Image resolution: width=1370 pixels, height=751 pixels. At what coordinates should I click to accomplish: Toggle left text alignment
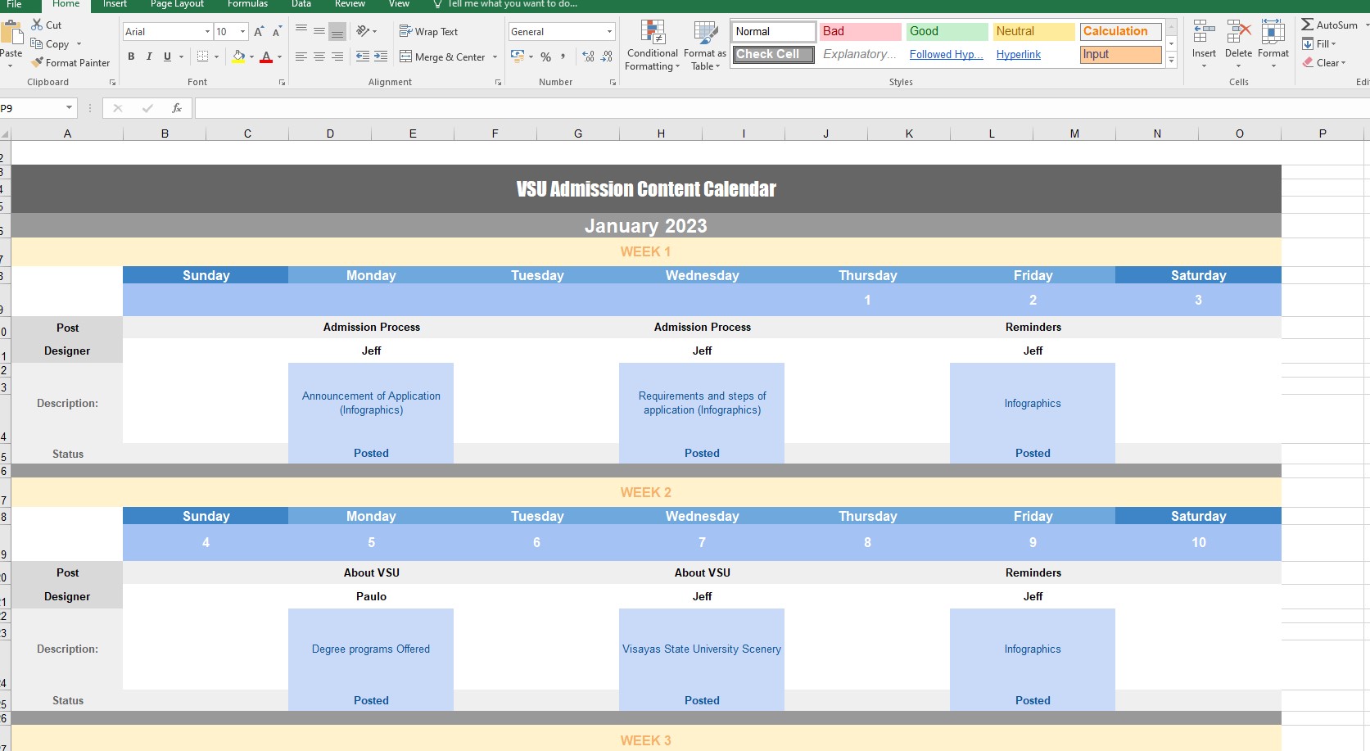[x=301, y=57]
